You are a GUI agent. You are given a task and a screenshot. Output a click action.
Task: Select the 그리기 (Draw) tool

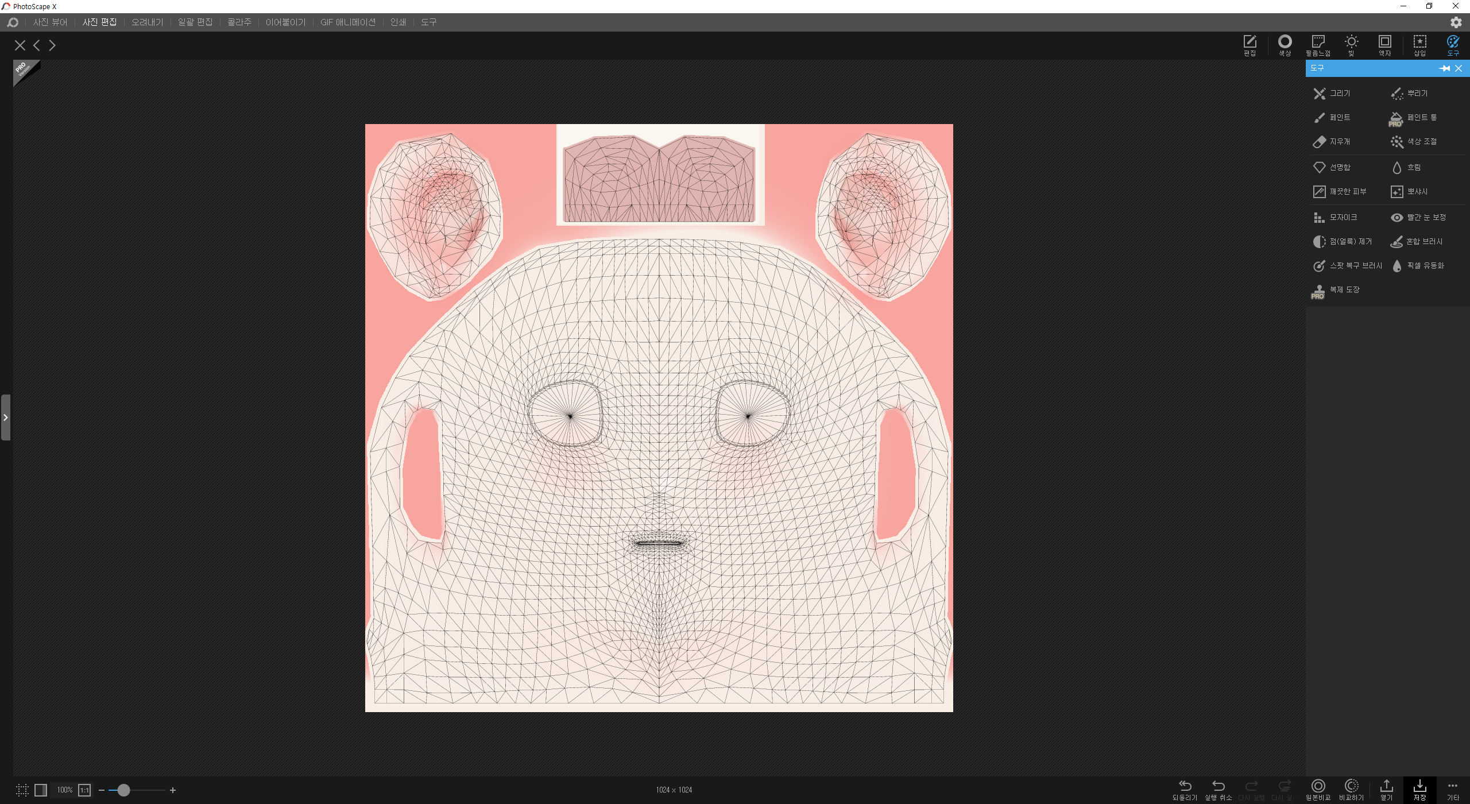point(1332,93)
